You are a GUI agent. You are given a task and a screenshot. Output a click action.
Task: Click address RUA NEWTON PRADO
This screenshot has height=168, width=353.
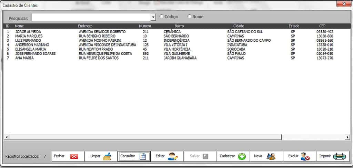tap(96, 49)
